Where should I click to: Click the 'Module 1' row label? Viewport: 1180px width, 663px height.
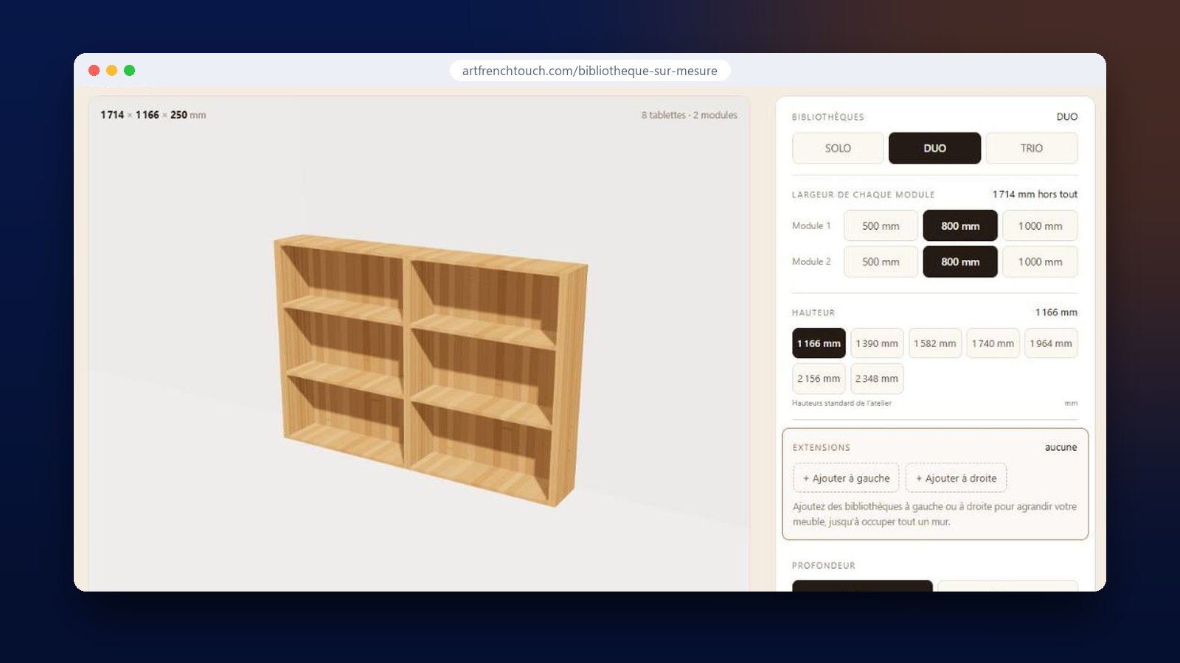pos(811,225)
